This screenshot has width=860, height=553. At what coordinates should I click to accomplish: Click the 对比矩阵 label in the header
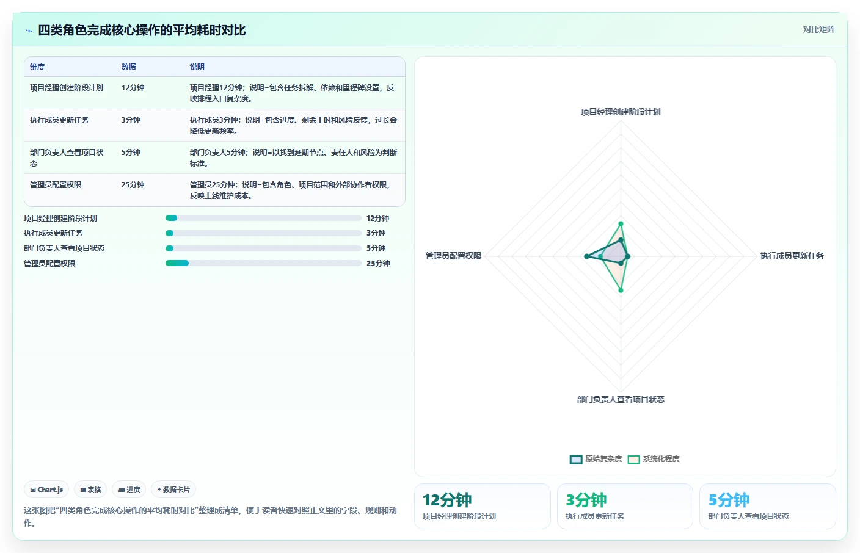(x=818, y=29)
